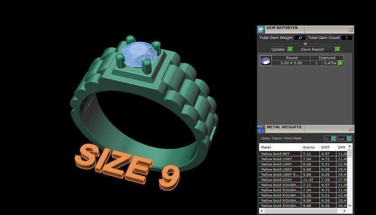Sort by the Metal column header
Image resolution: width=376 pixels, height=215 pixels.
click(280, 147)
